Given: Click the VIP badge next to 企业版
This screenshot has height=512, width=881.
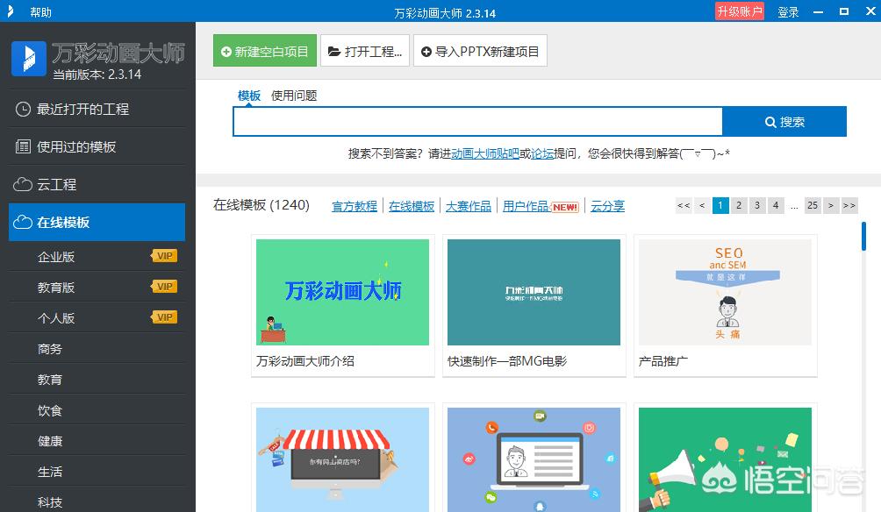Looking at the screenshot, I should 164,256.
